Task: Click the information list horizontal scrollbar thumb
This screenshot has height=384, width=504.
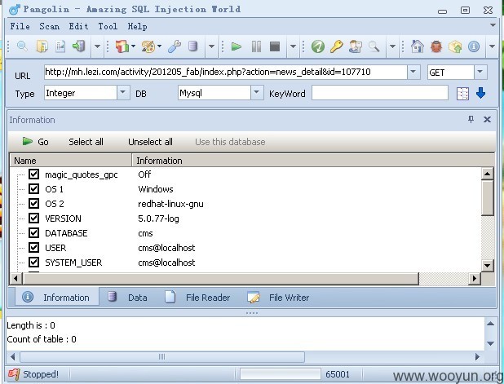Action: (221, 278)
